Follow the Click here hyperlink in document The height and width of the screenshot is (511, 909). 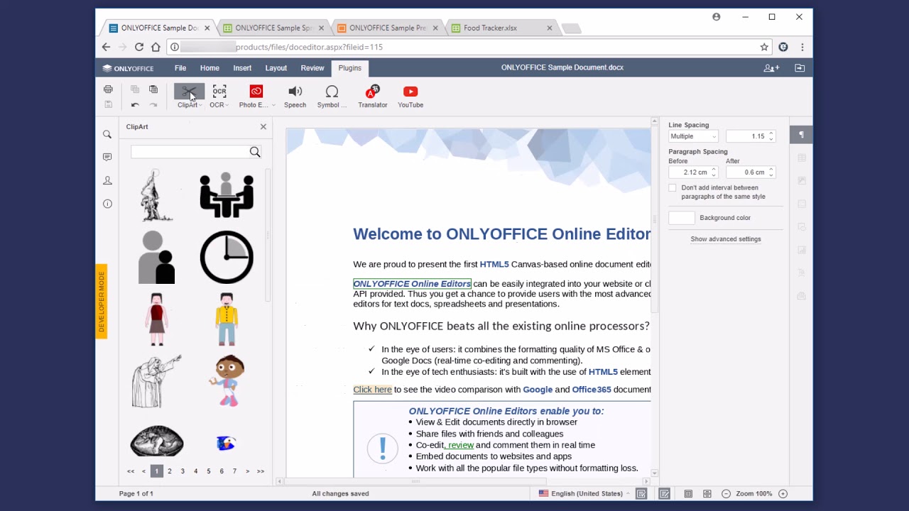pyautogui.click(x=372, y=390)
